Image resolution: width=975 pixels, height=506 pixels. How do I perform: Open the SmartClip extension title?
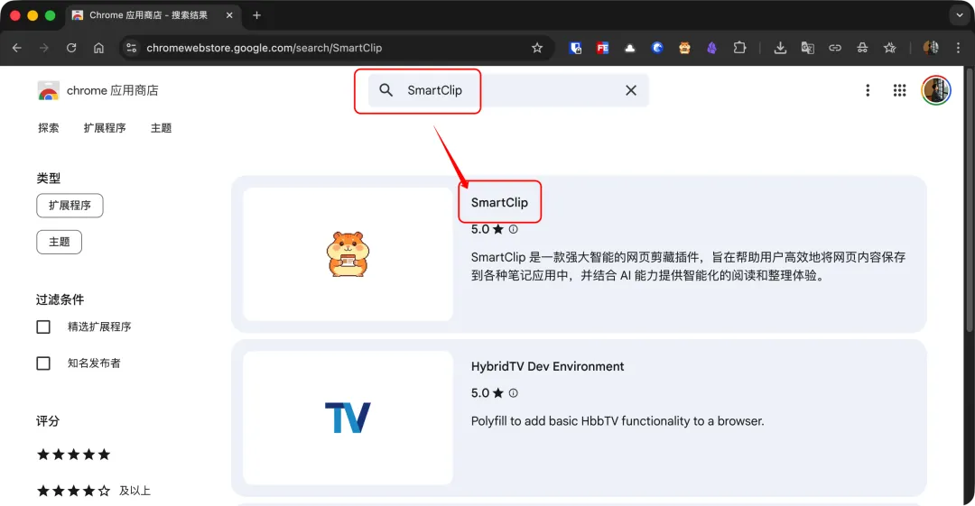coord(499,203)
